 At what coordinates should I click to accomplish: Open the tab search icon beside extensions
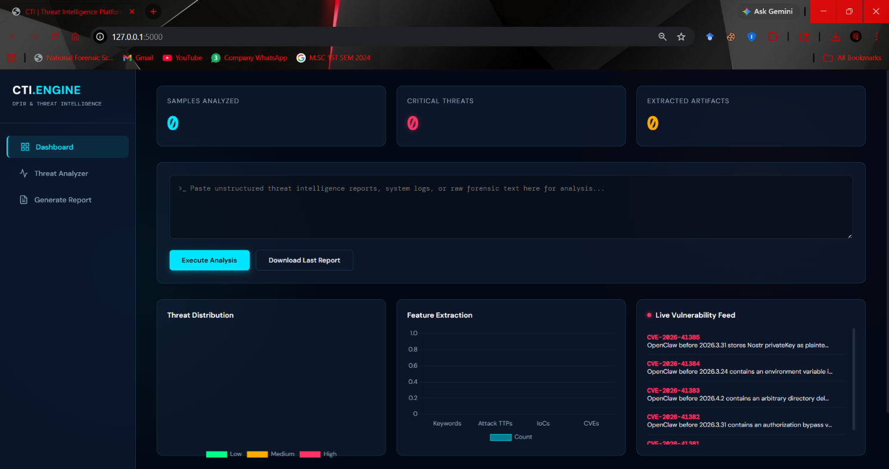pos(804,37)
